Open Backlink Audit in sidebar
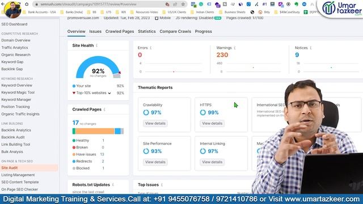The image size is (363, 204). [13, 137]
